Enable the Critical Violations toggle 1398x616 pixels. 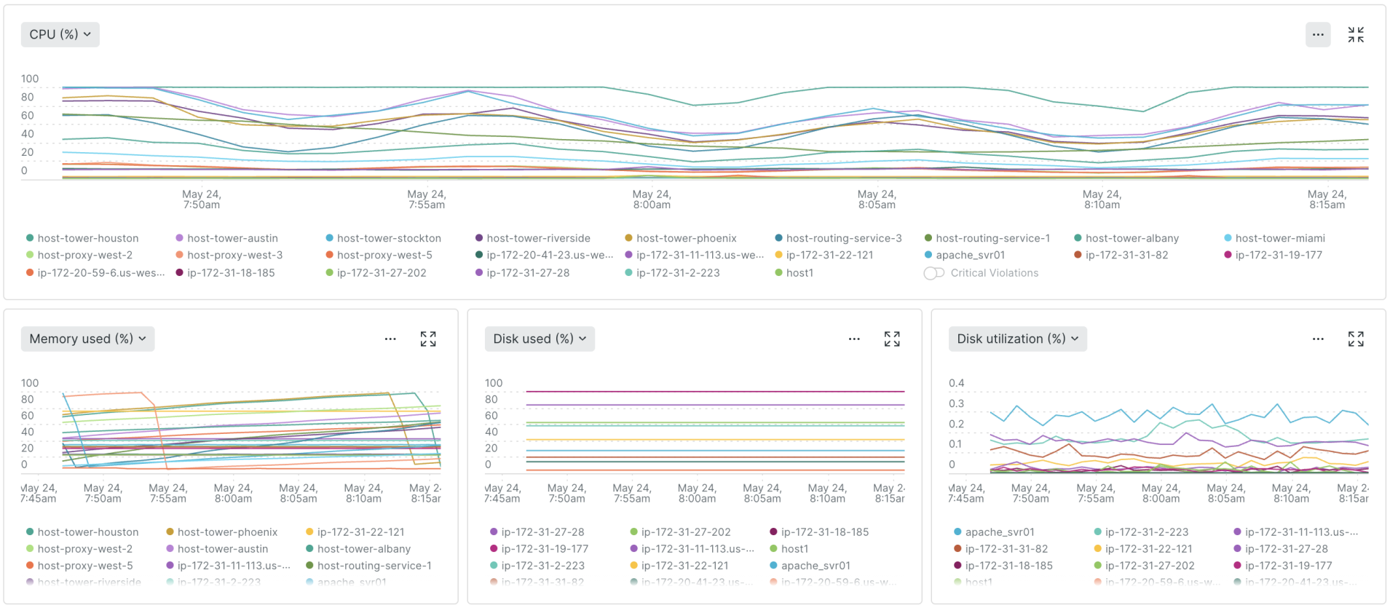(933, 273)
